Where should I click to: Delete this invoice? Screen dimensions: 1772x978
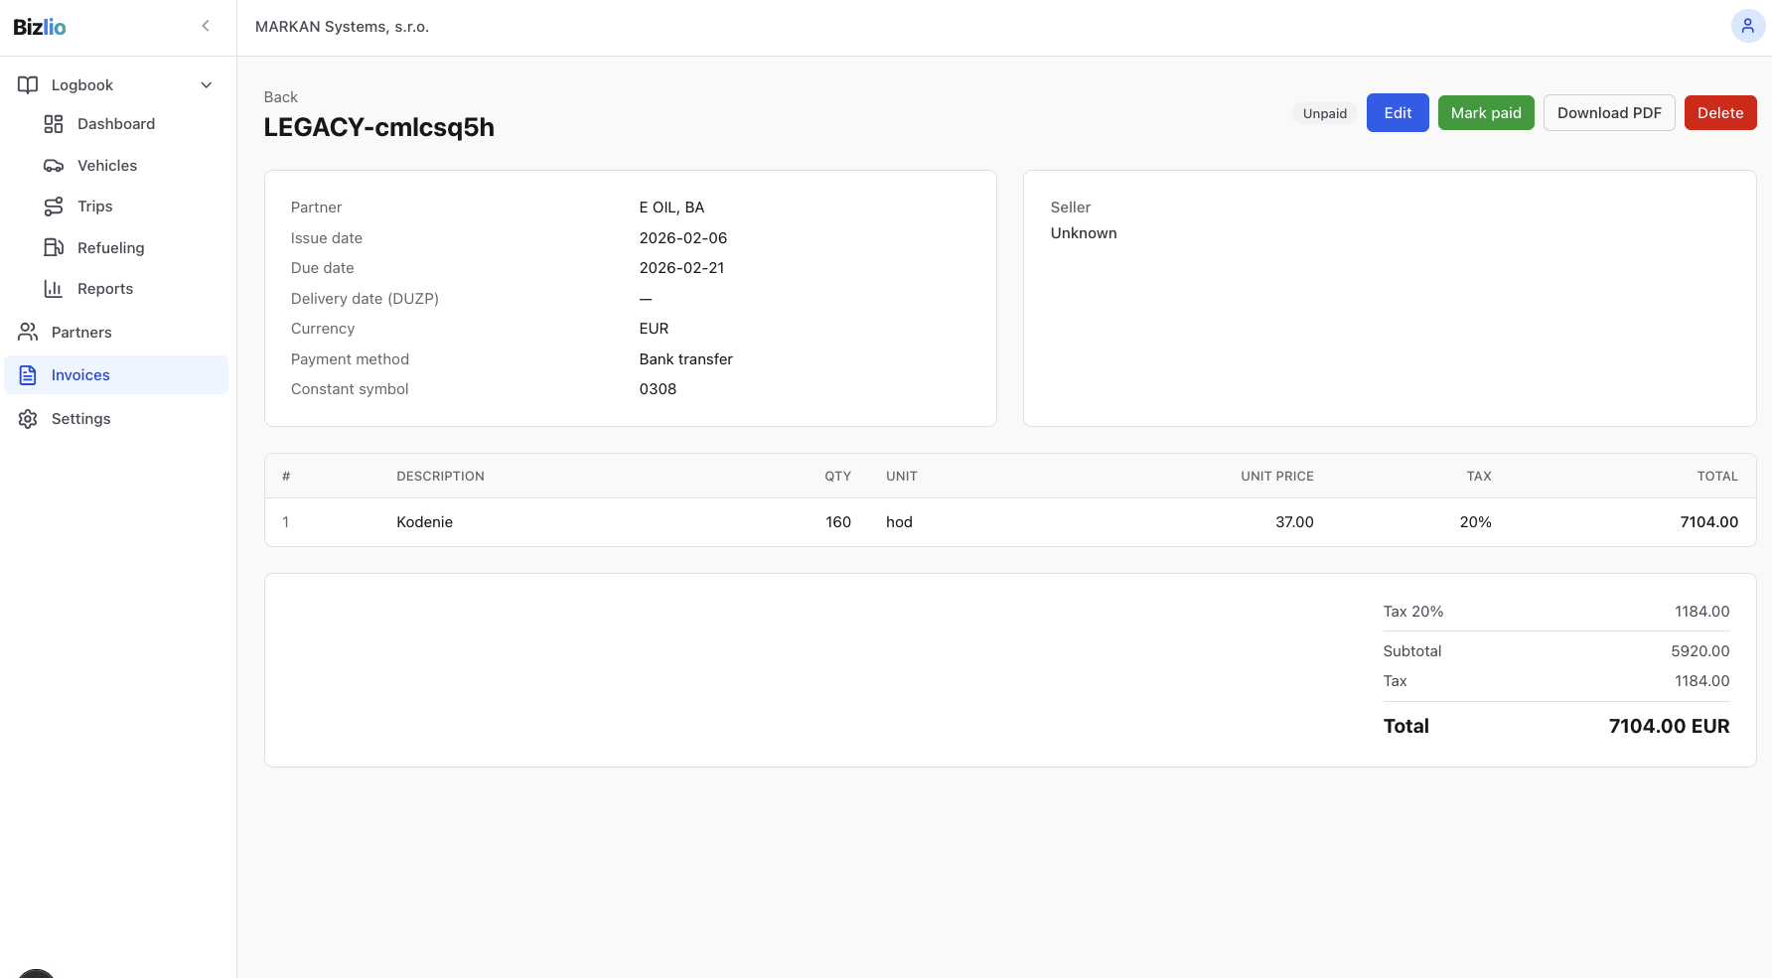(1719, 113)
